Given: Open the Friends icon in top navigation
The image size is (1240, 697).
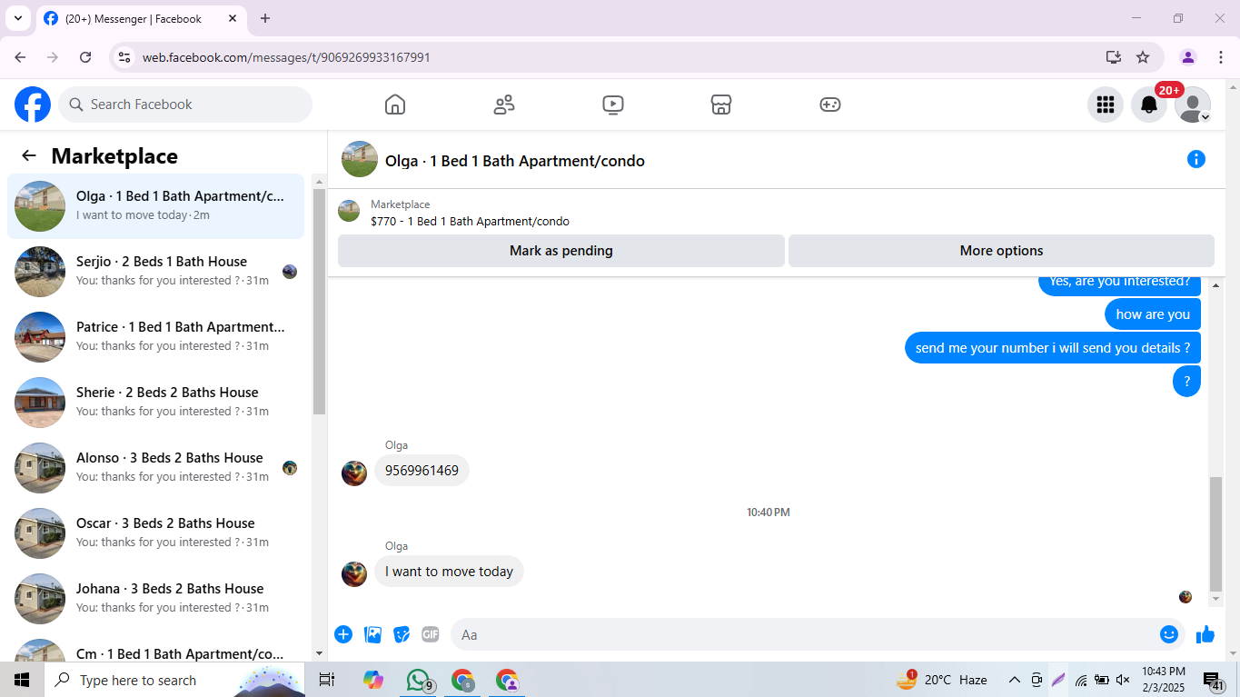Looking at the screenshot, I should (504, 105).
